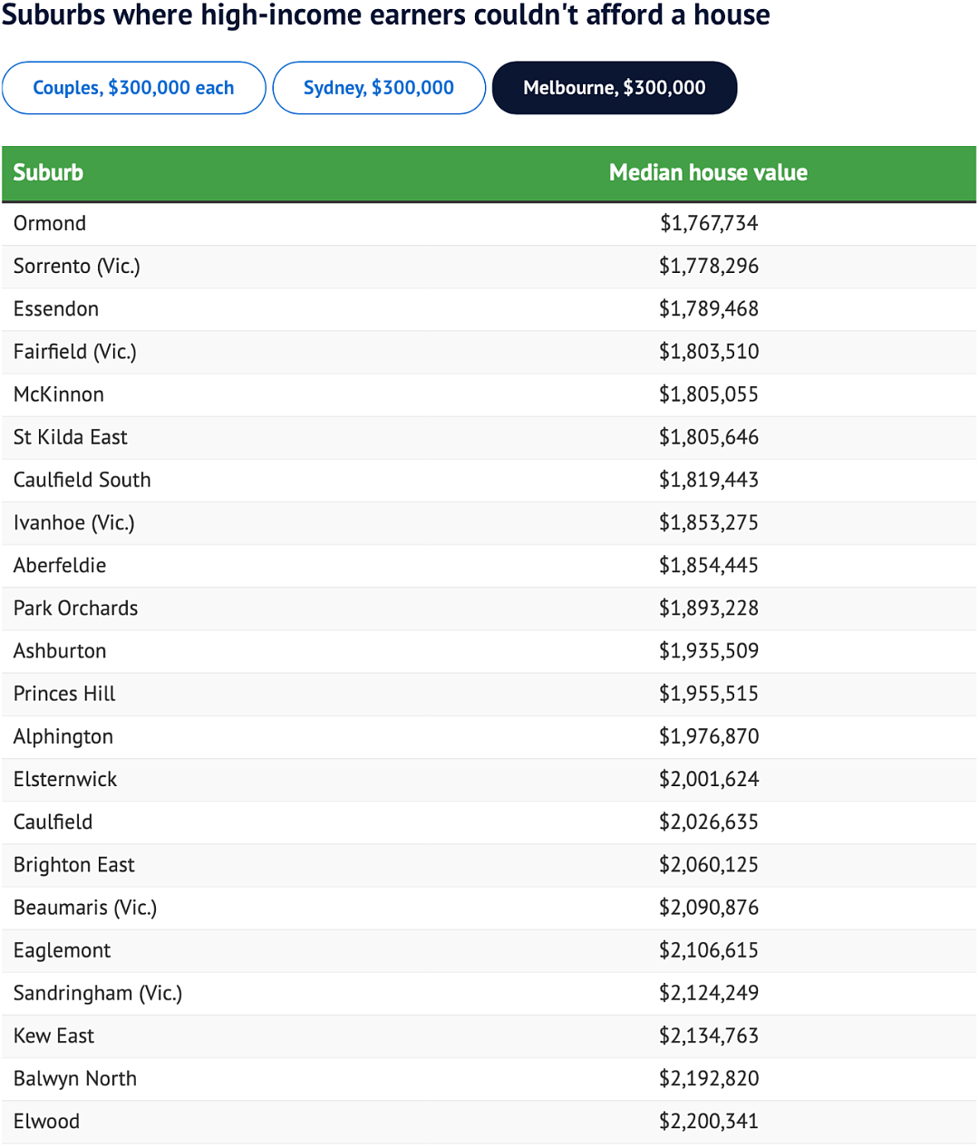
Task: Select the Sydney, $300,000 tab
Action: click(x=379, y=88)
